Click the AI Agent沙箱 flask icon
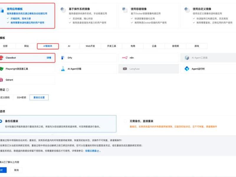Image resolution: width=236 pixels, height=177 pixels. click(x=63, y=69)
